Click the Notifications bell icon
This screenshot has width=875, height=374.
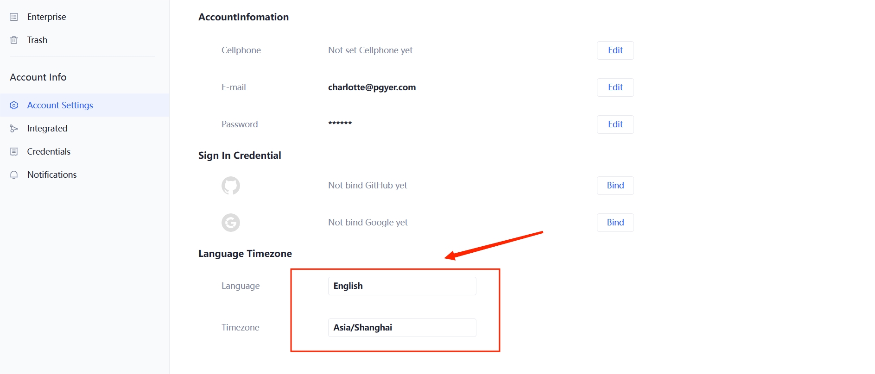(x=14, y=175)
